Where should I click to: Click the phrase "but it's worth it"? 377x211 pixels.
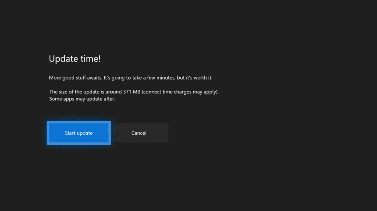199,78
